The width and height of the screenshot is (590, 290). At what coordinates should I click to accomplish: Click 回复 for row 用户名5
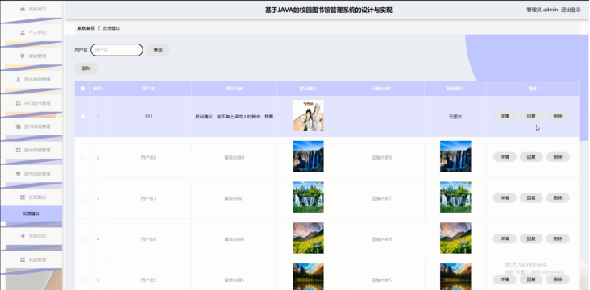[531, 280]
